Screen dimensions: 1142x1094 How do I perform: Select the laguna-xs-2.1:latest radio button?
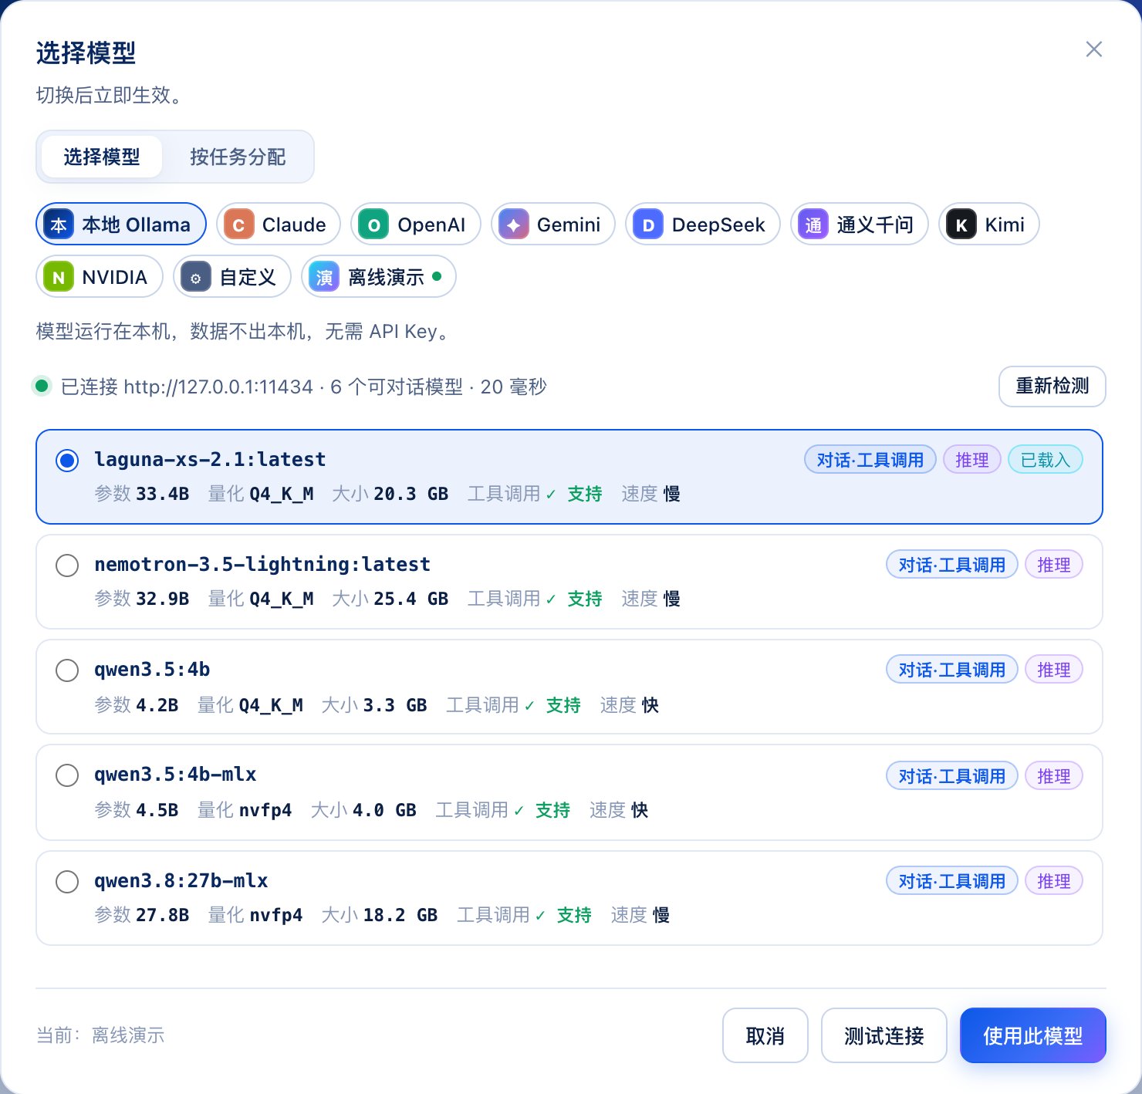click(x=67, y=461)
